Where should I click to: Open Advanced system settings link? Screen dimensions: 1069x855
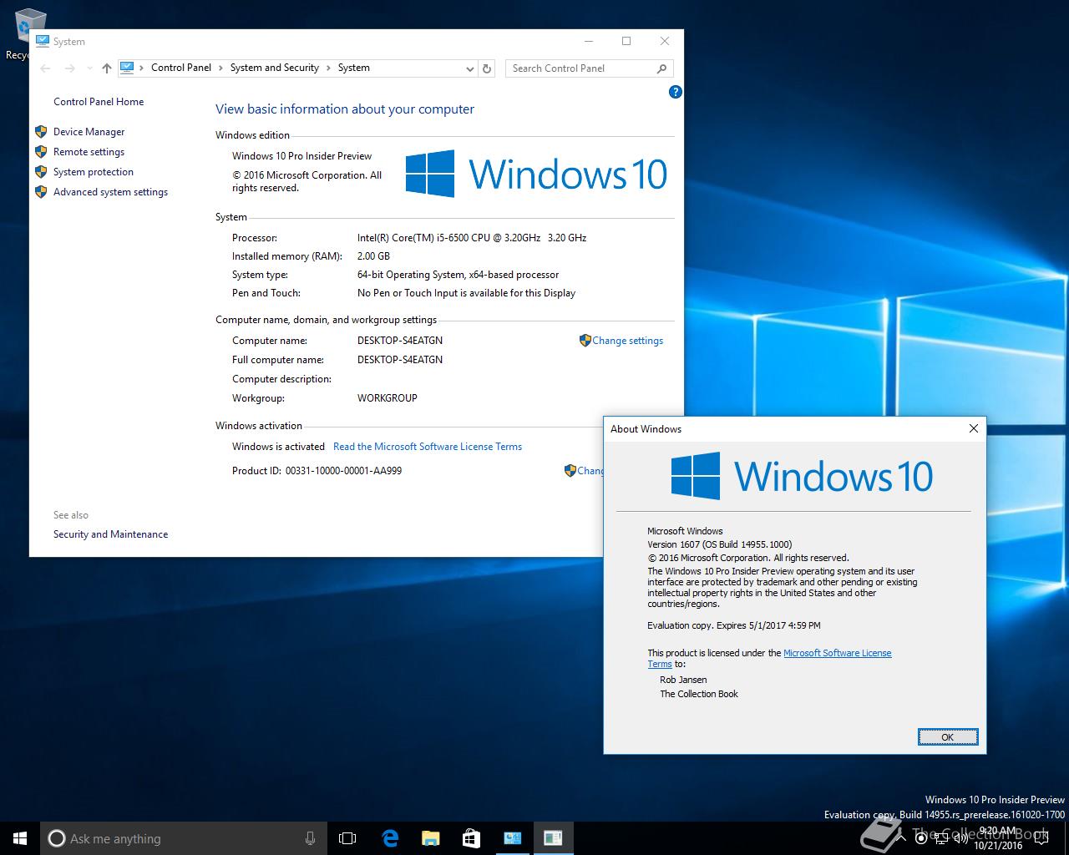tap(110, 192)
